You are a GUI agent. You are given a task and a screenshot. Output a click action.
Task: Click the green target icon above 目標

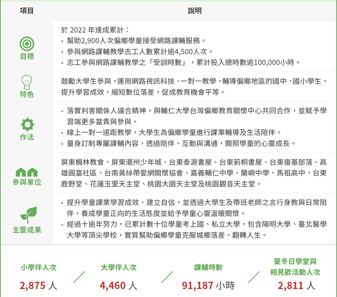(x=27, y=44)
